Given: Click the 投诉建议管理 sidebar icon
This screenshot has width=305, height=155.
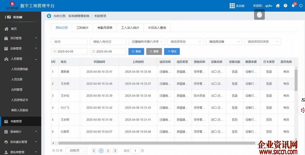Looking at the screenshot, I should [6, 142].
